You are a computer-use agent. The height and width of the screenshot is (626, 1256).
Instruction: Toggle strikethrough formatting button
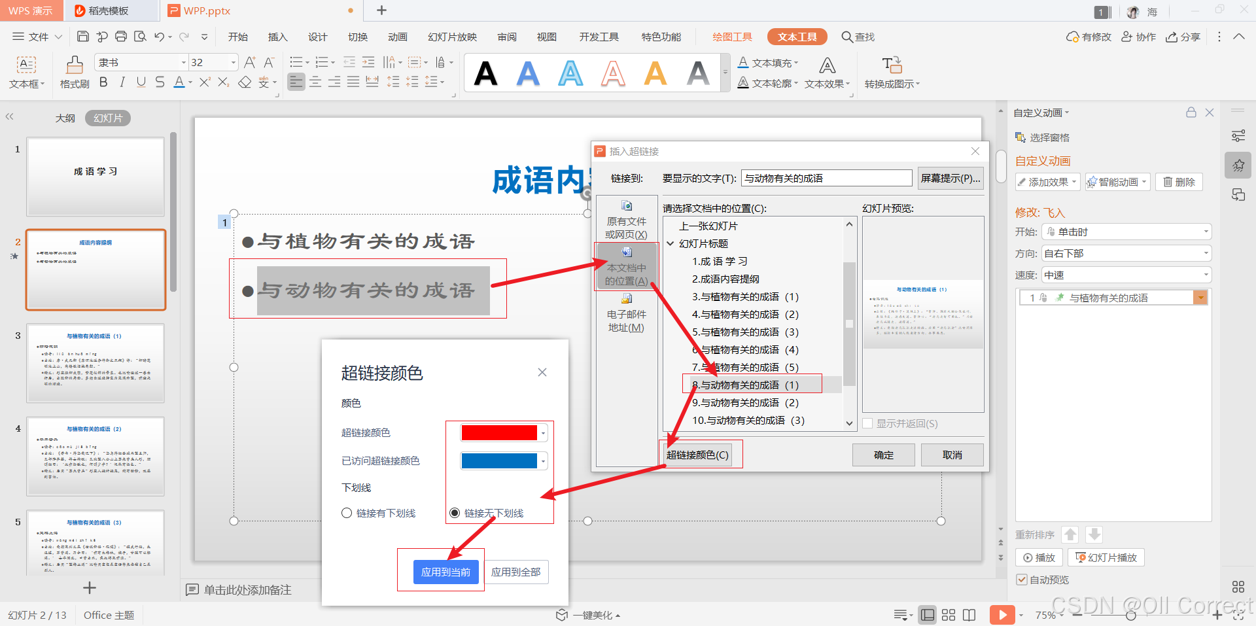pyautogui.click(x=160, y=82)
